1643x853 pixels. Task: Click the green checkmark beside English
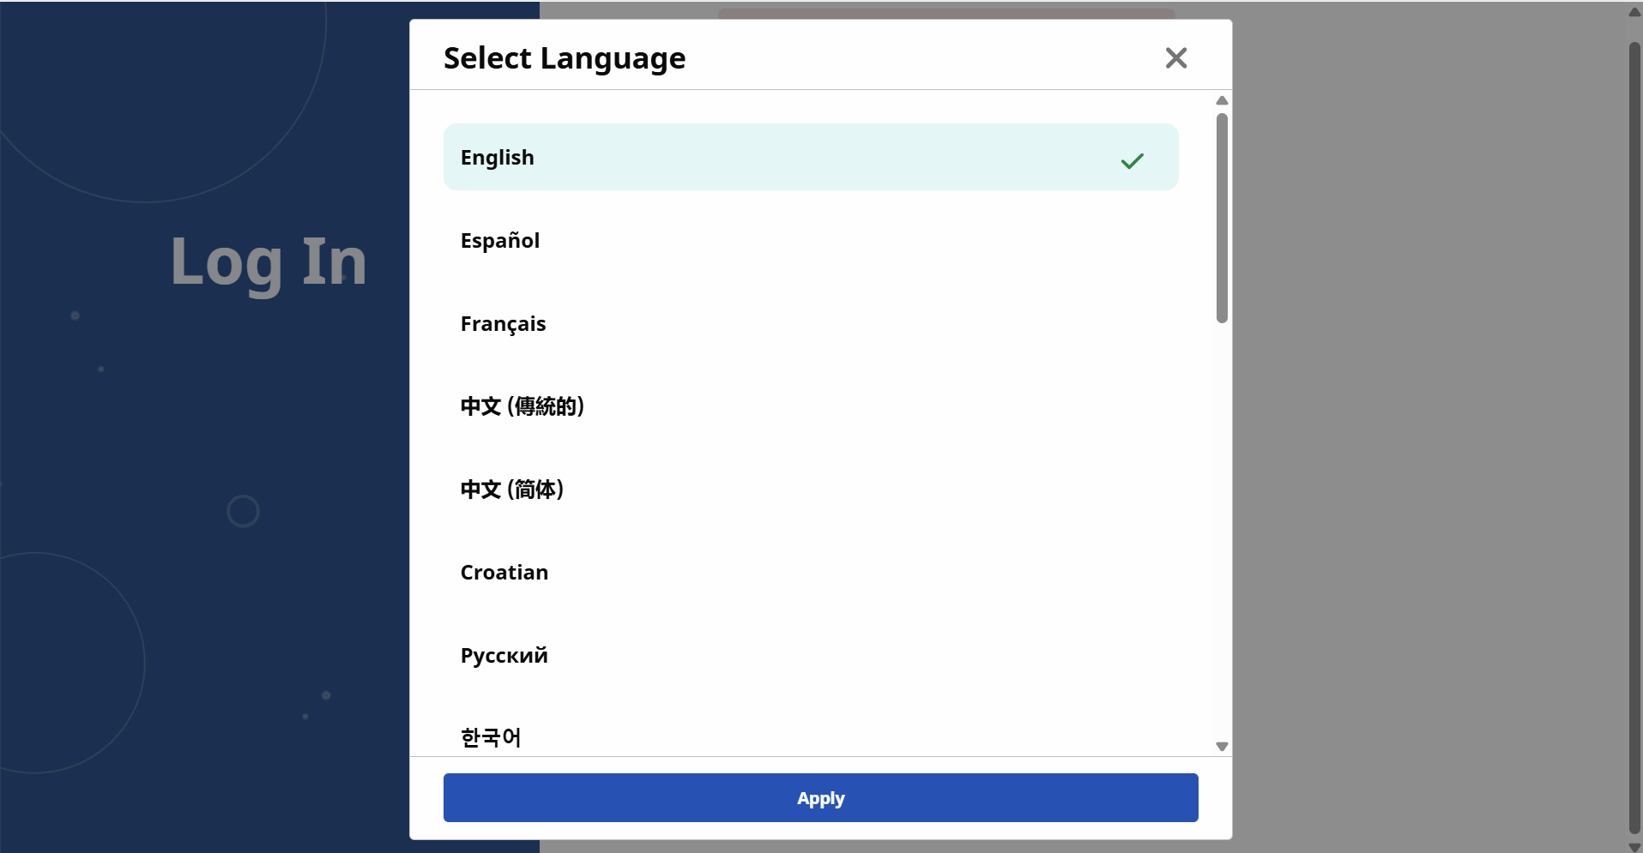(x=1132, y=160)
